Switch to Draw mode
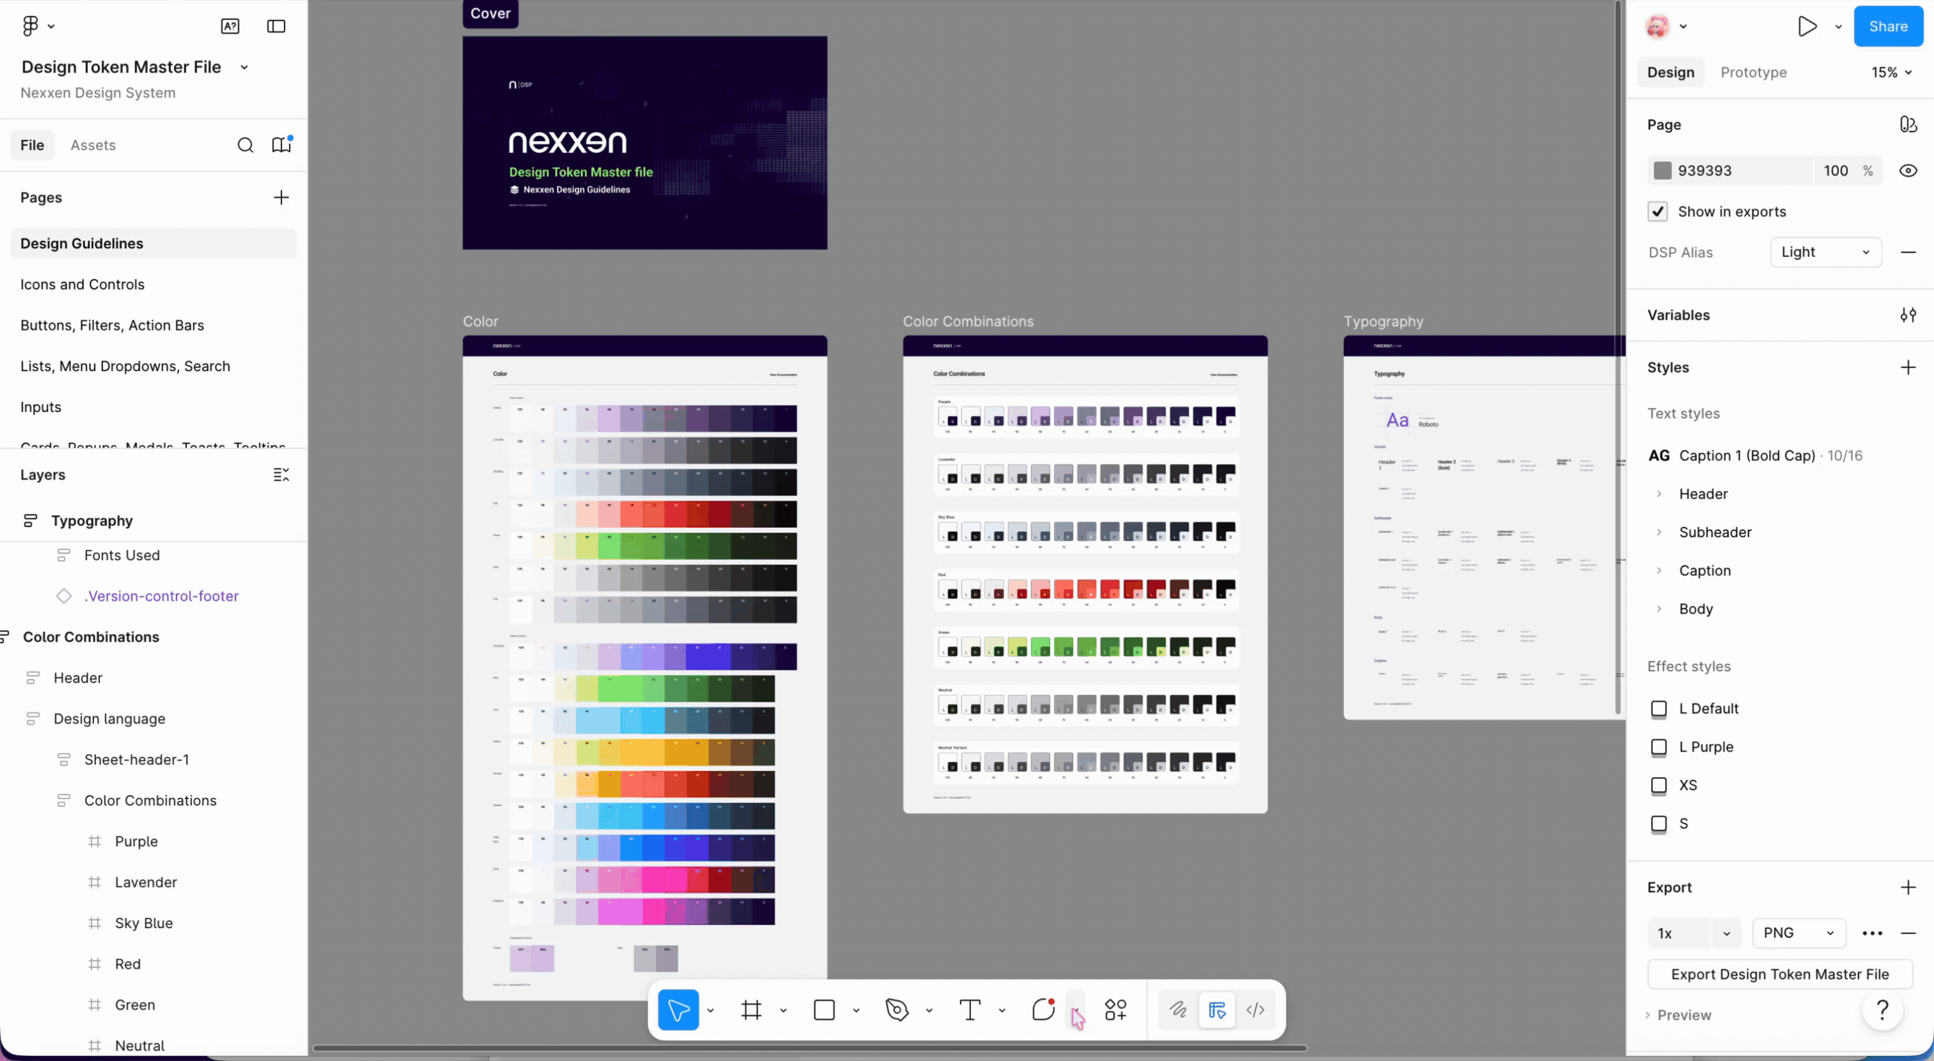 coord(1178,1010)
